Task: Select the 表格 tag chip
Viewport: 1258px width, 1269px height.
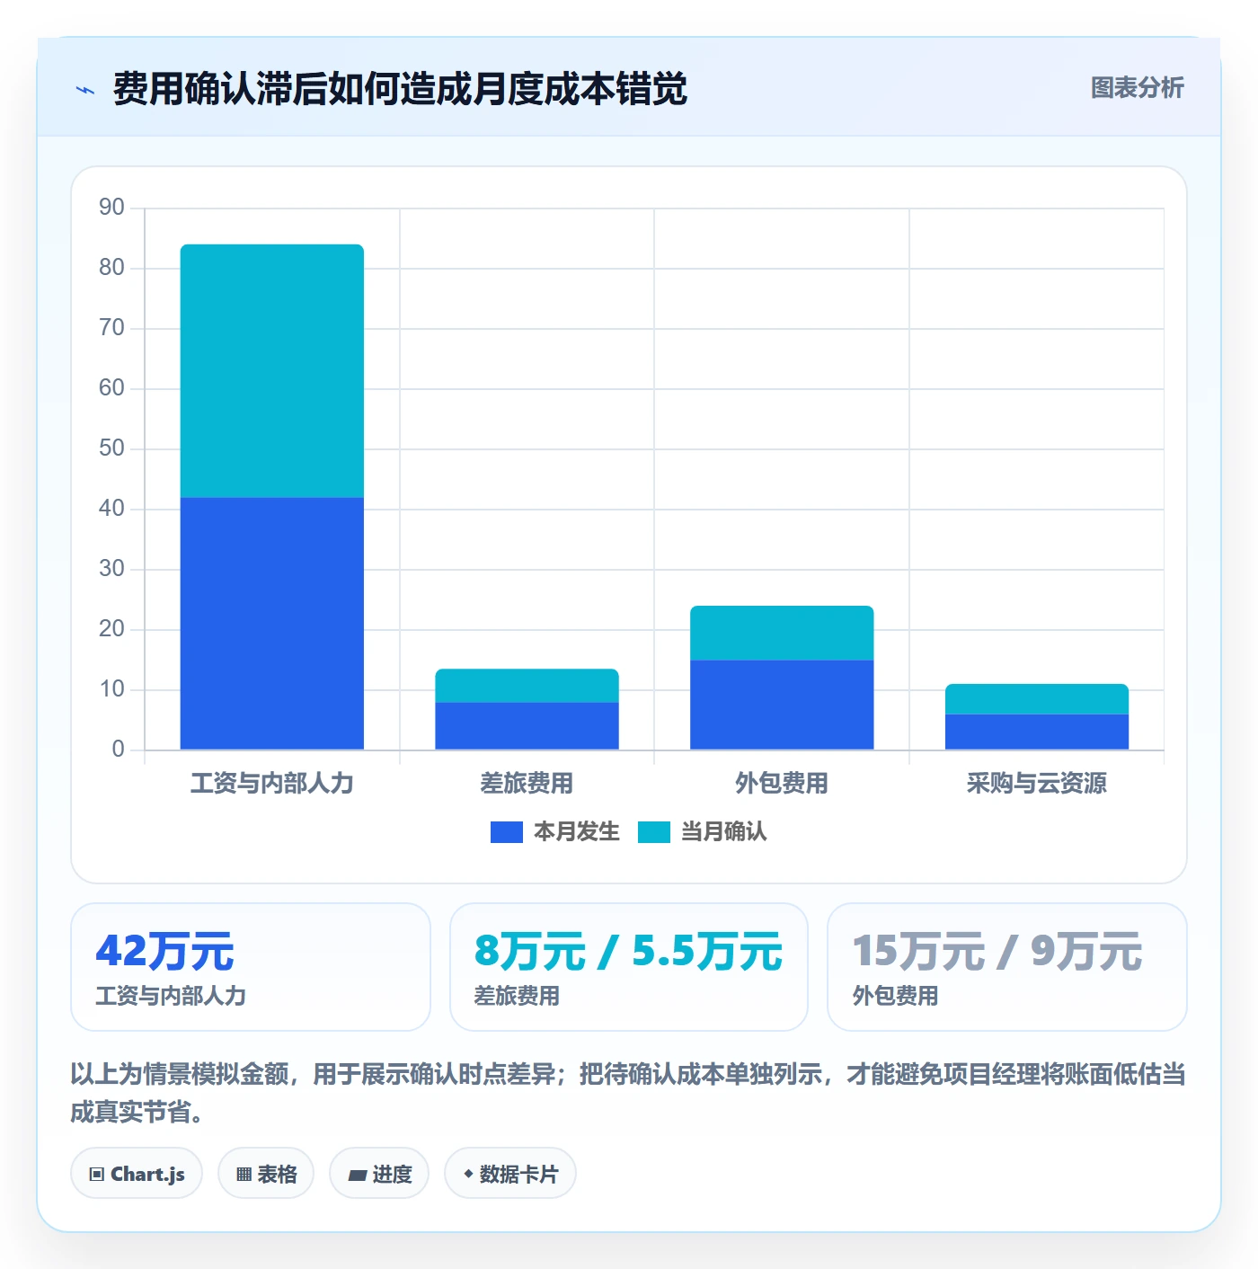Action: 266,1174
